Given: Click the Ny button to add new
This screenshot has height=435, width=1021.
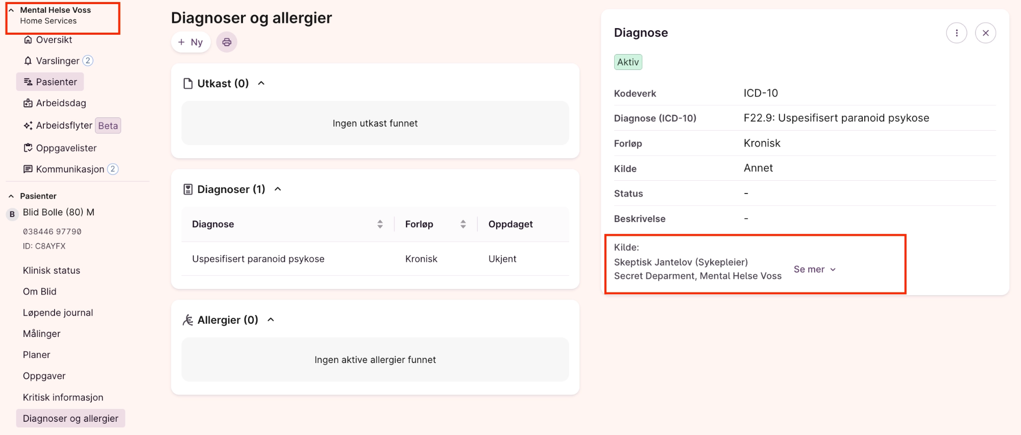Looking at the screenshot, I should click(x=190, y=42).
